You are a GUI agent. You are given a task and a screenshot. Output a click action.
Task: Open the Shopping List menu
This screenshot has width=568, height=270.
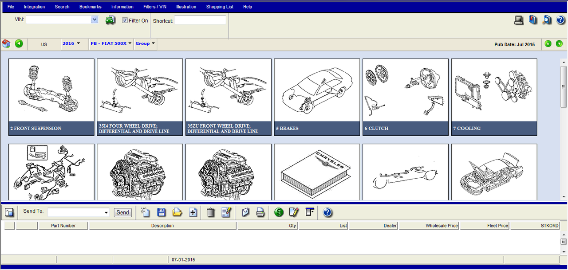point(220,7)
